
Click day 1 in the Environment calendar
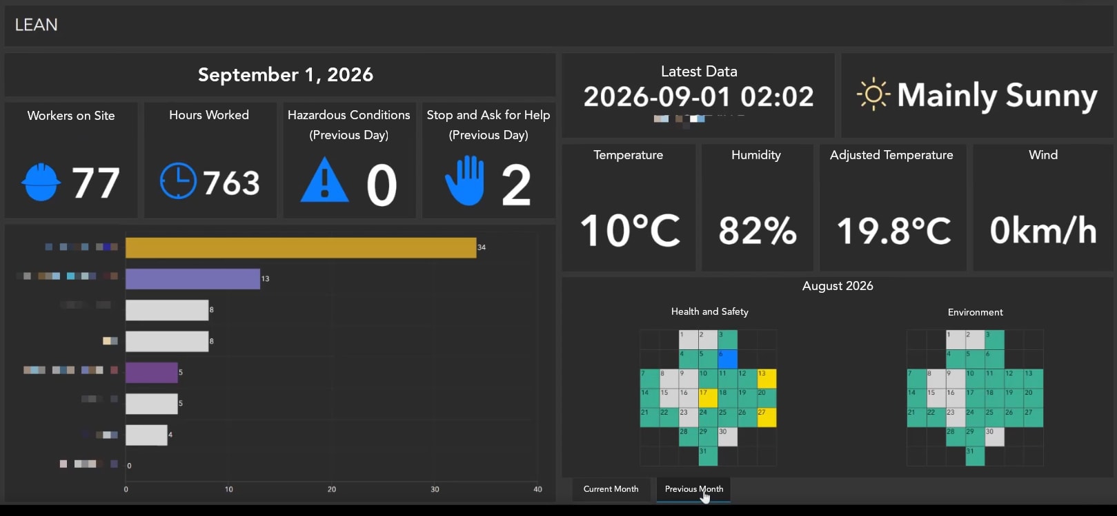[x=956, y=340]
